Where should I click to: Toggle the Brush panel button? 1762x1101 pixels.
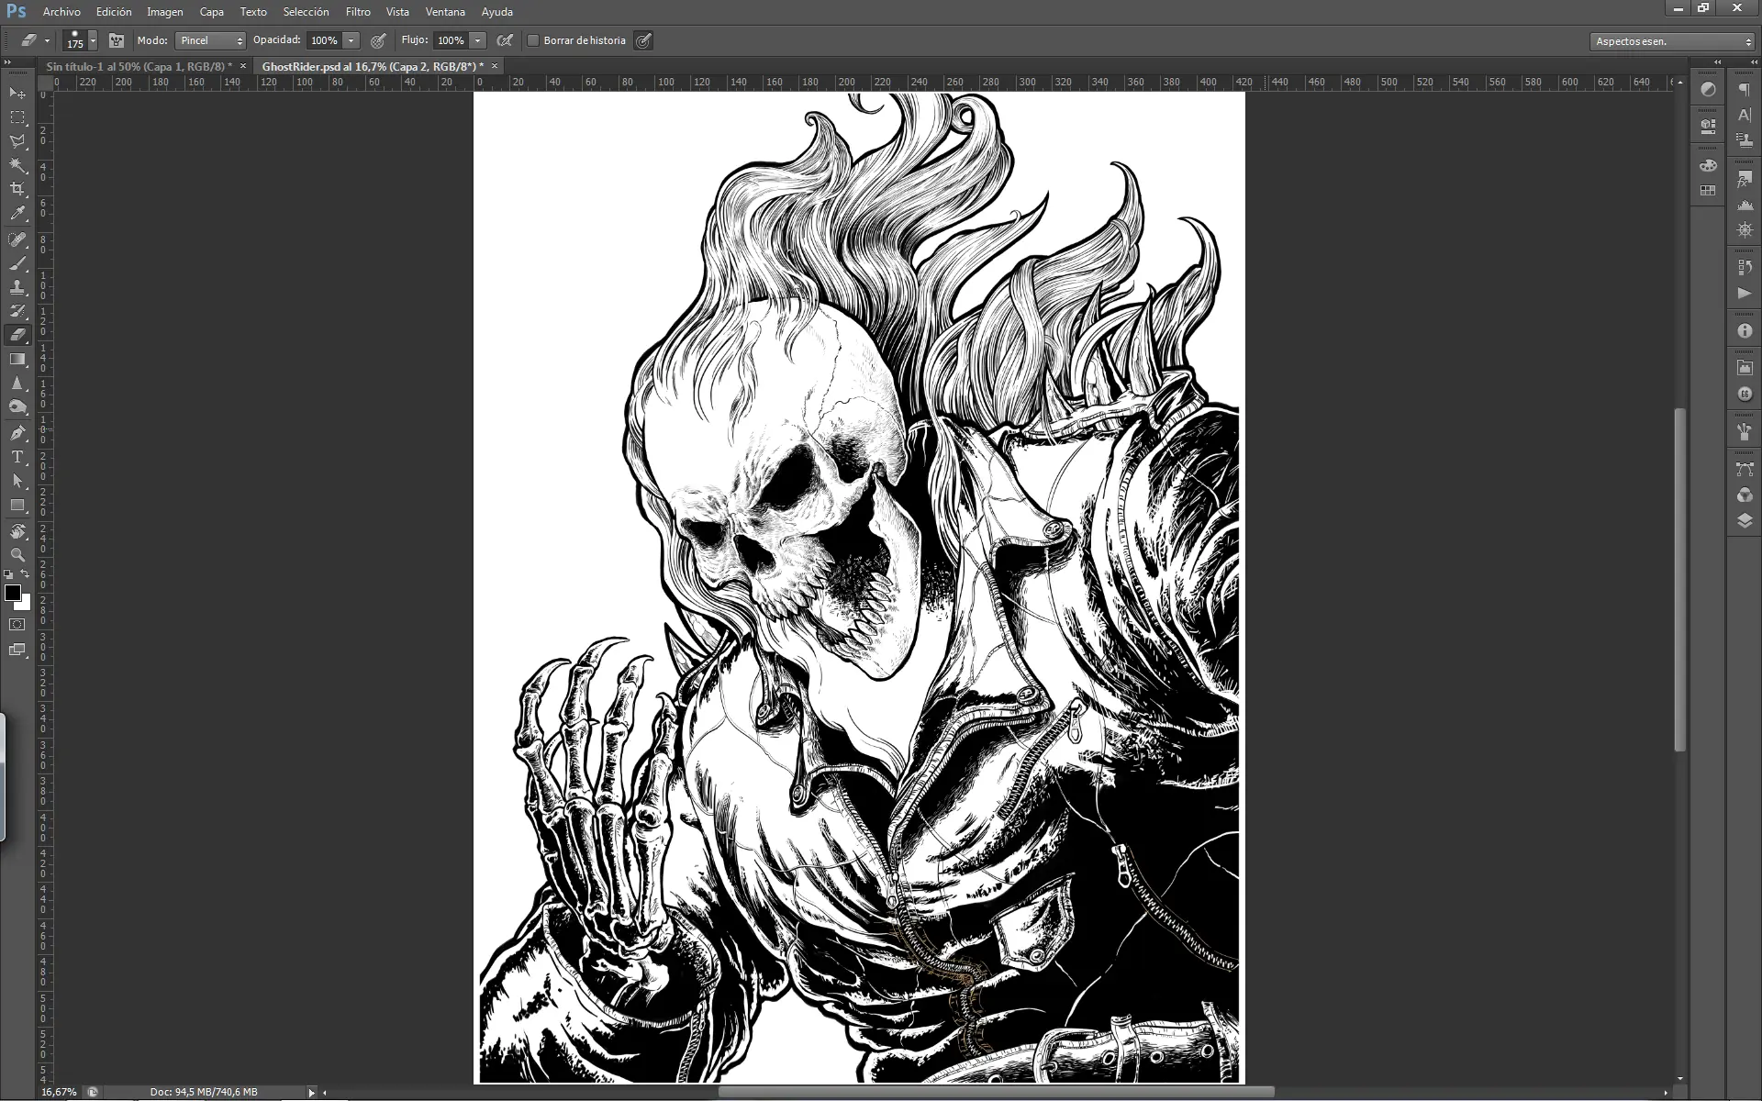click(117, 40)
